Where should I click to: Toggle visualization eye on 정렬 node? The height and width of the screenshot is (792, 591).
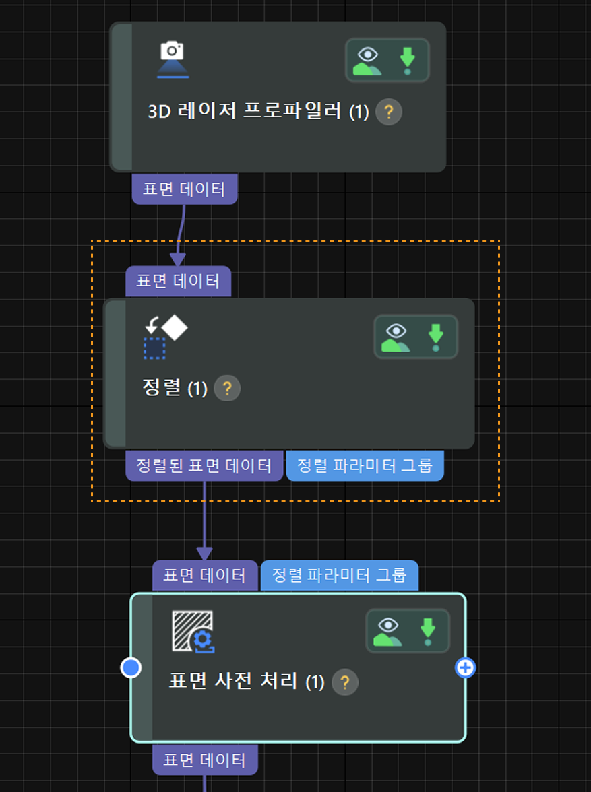pyautogui.click(x=396, y=337)
